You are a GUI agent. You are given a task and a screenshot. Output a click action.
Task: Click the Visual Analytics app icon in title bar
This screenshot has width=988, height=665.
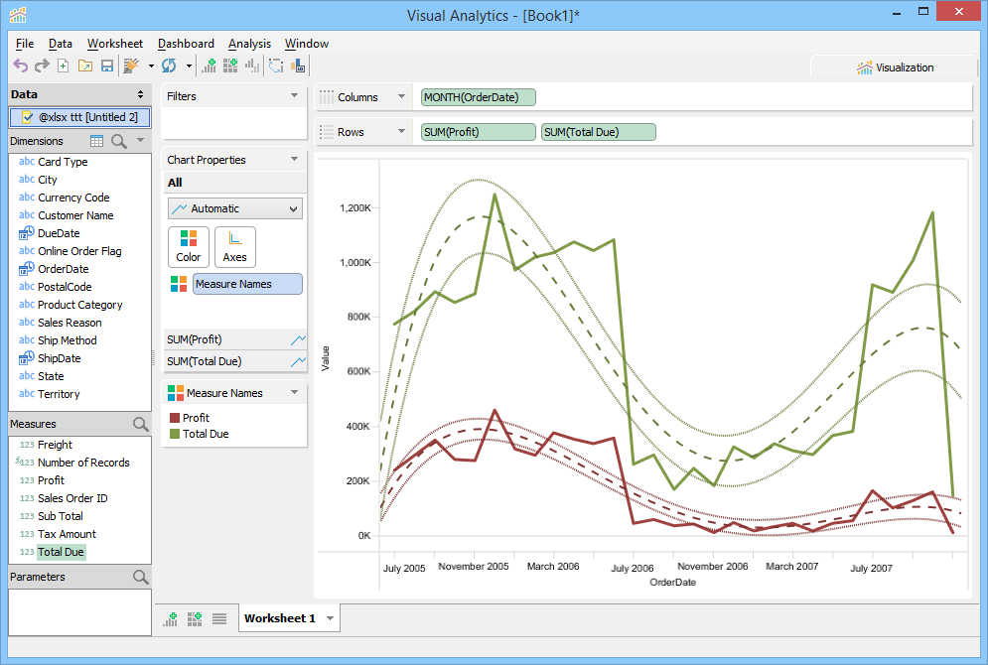point(18,15)
